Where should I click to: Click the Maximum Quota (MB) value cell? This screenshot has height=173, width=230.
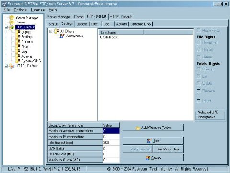pyautogui.click(x=111, y=160)
